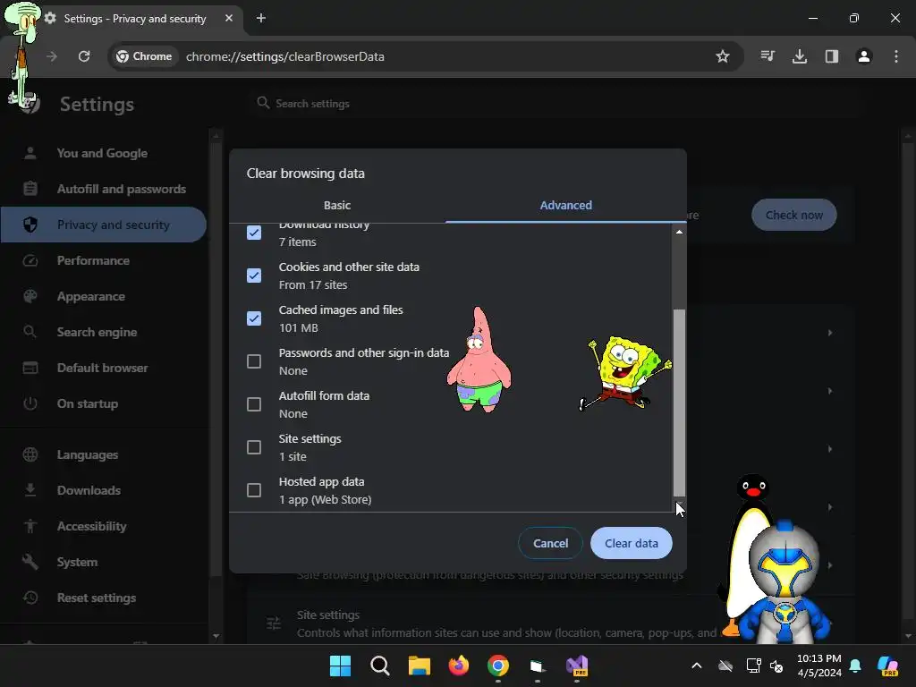Open a new tab with the plus icon

(x=261, y=18)
